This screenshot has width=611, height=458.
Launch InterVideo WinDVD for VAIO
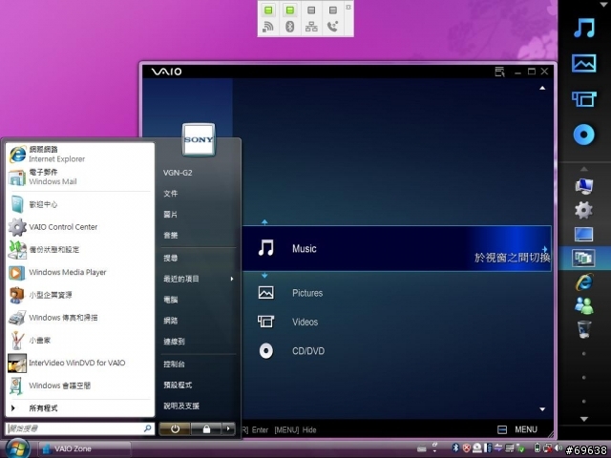80,363
